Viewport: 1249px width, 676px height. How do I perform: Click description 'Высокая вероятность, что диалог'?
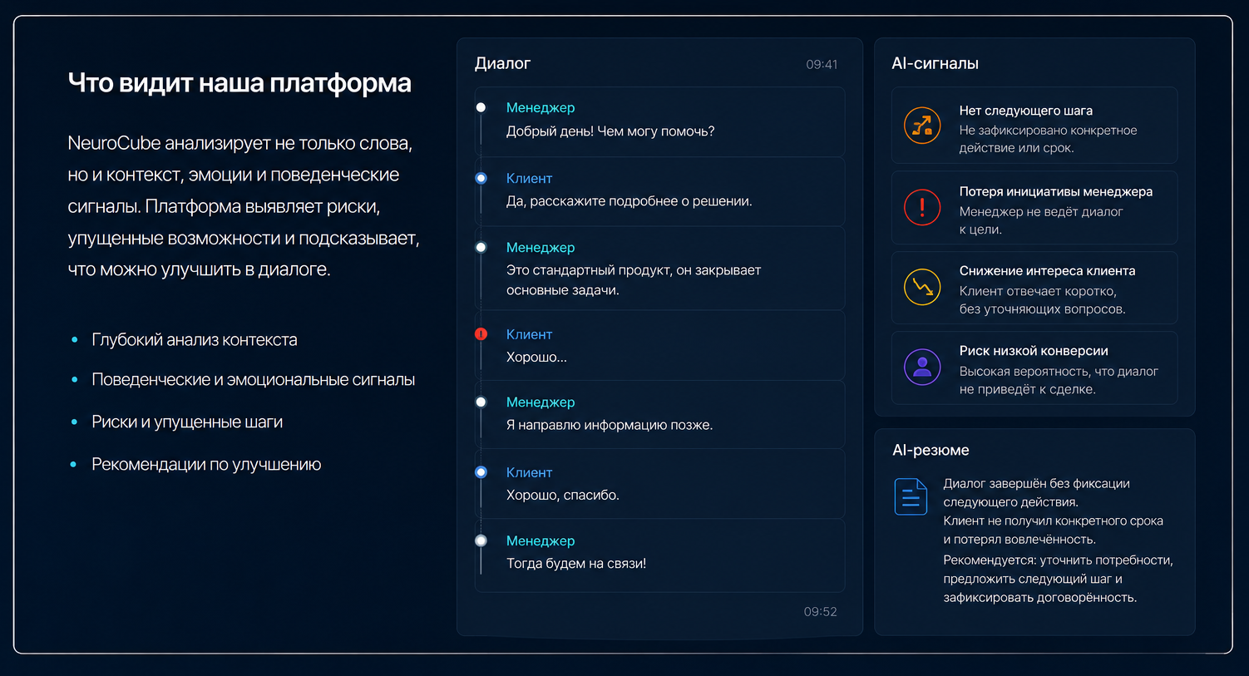point(1059,372)
